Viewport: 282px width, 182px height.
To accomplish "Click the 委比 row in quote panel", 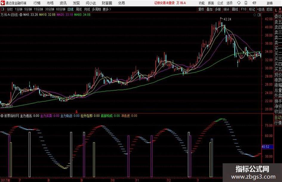I will 278,16.
